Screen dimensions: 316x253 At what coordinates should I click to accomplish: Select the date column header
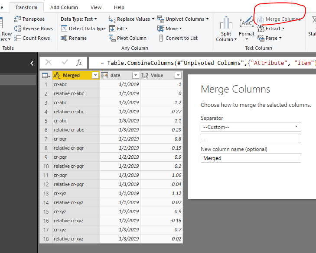click(x=120, y=75)
